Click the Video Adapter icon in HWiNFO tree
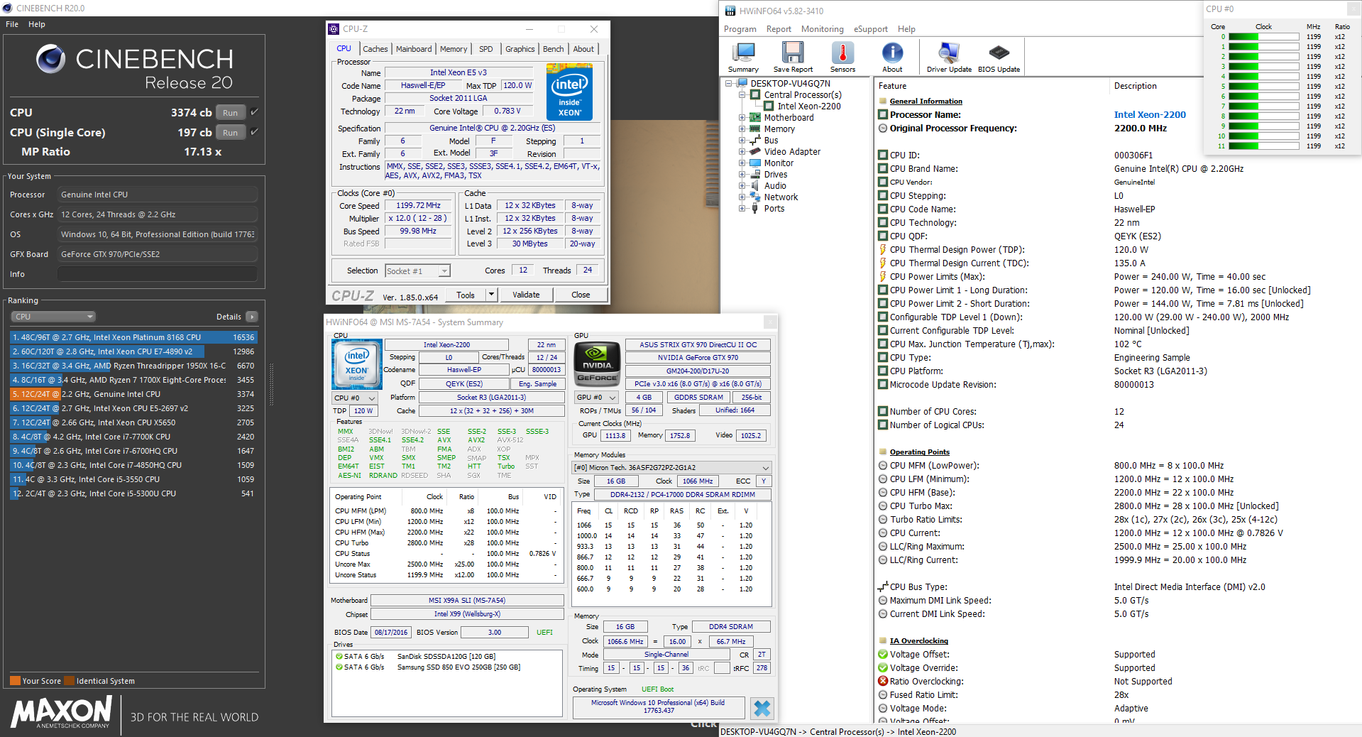The height and width of the screenshot is (737, 1362). (x=755, y=152)
